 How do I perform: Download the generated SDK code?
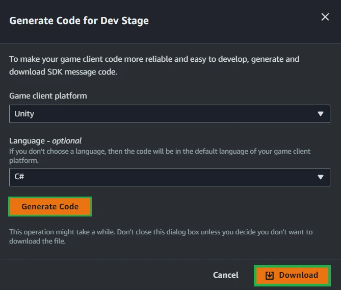pos(293,275)
